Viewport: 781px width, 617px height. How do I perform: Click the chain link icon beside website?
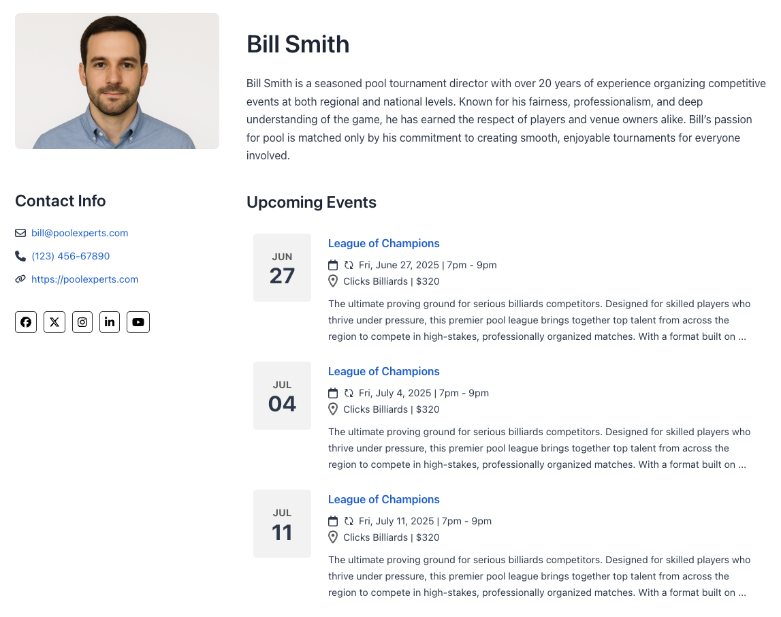[x=20, y=279]
